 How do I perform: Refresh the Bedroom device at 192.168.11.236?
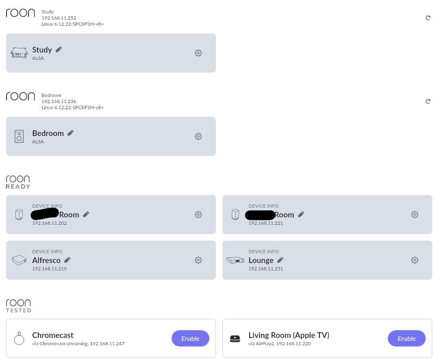pos(428,101)
